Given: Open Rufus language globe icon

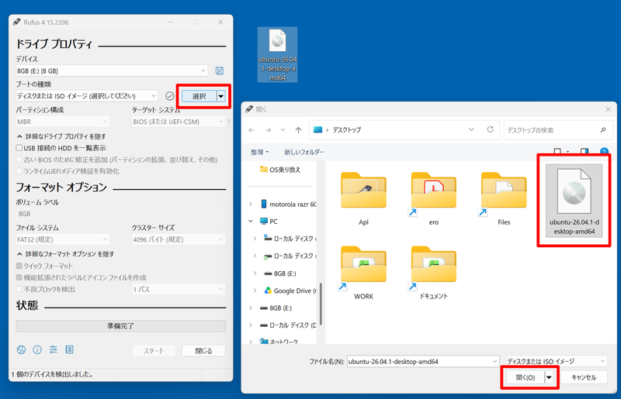Looking at the screenshot, I should coord(22,349).
